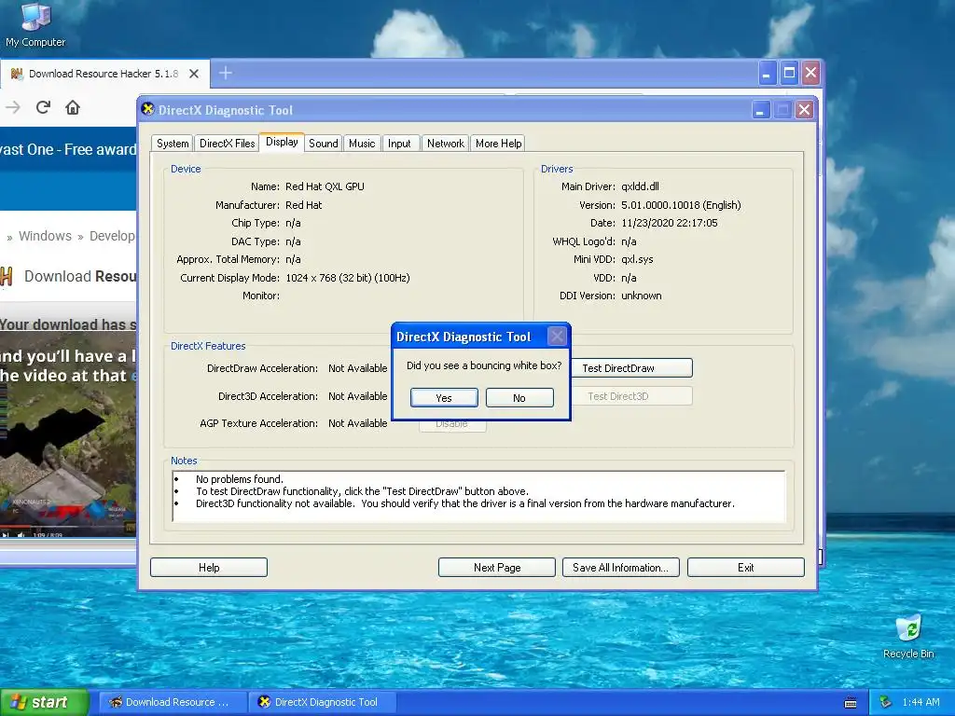Click the Develop breadcrumb link in browser
This screenshot has width=955, height=716.
(x=112, y=236)
